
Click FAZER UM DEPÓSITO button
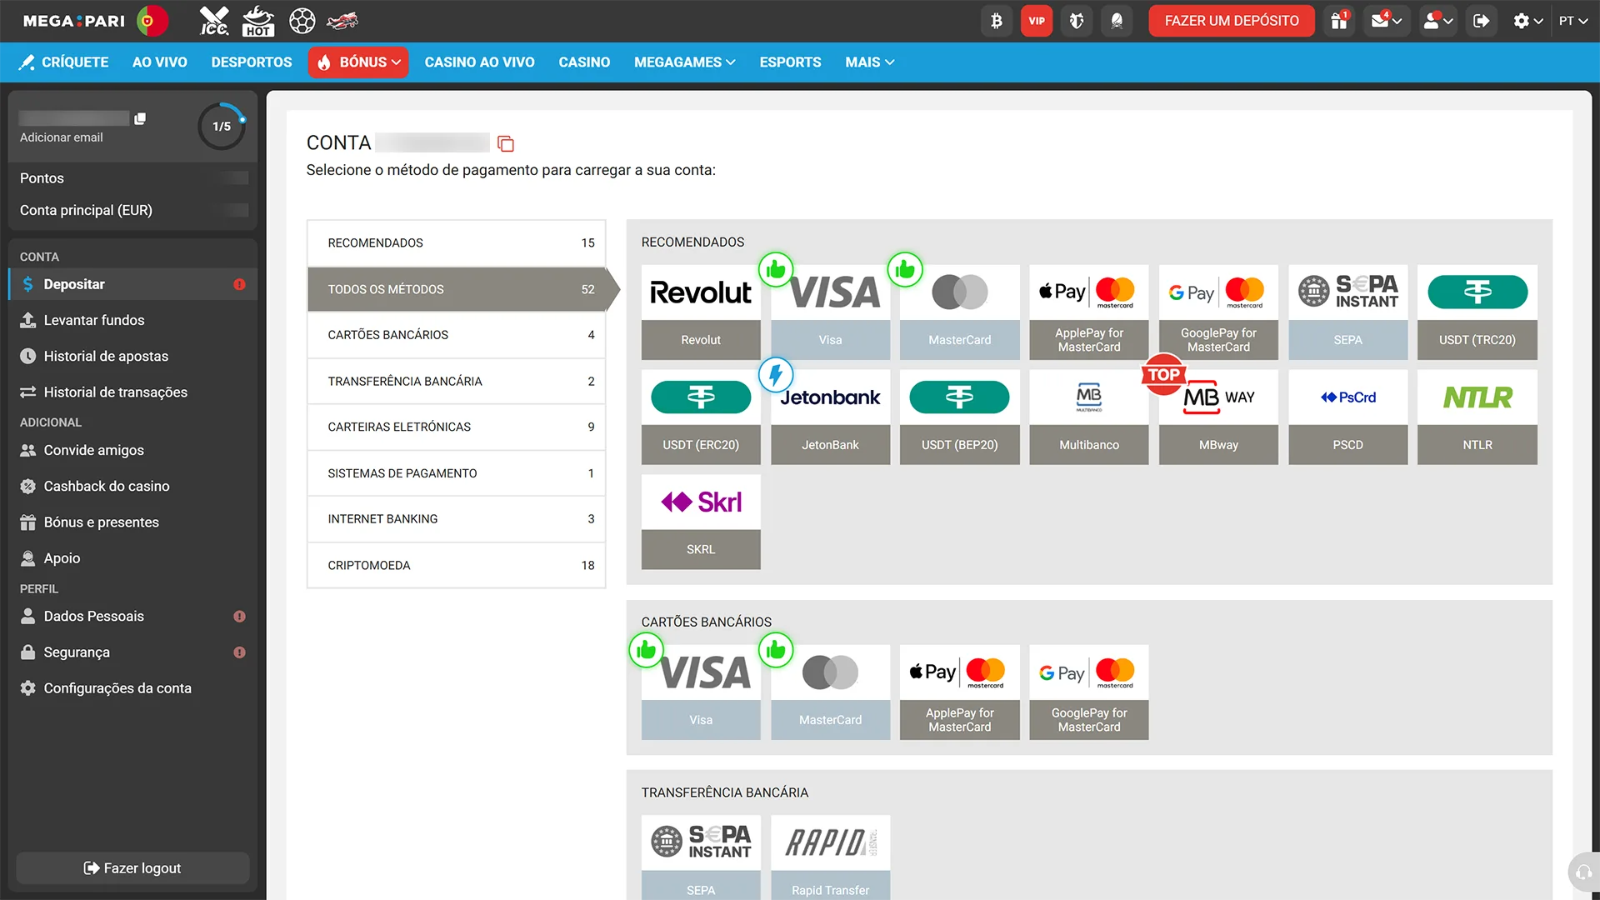(x=1232, y=21)
